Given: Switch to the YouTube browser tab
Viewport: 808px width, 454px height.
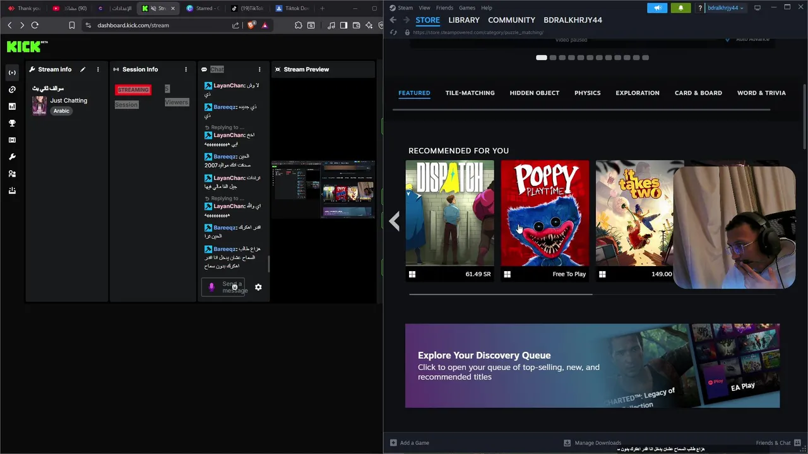Looking at the screenshot, I should point(69,8).
